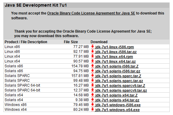Screen dimensions: 173x115
Task: Click Solaris x64 in the 9.38 MB row
Action: click(14, 100)
